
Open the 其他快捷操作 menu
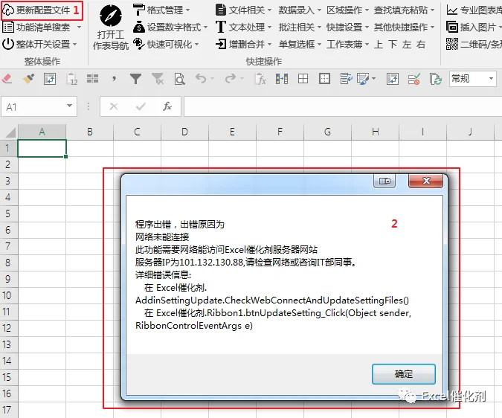click(x=405, y=28)
